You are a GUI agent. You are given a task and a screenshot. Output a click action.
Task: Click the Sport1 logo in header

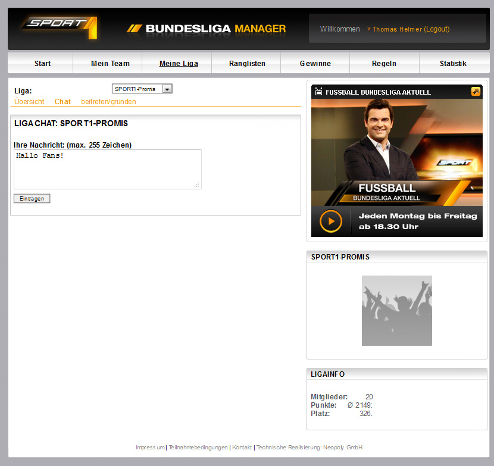point(60,28)
